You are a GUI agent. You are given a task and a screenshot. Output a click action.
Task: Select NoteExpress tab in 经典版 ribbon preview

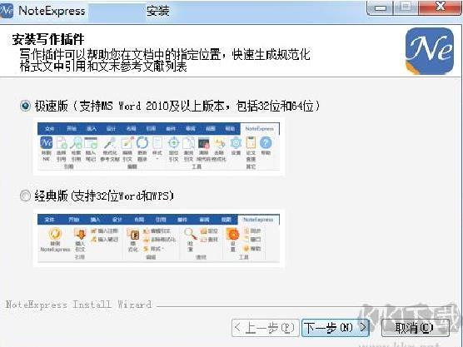pyautogui.click(x=258, y=220)
